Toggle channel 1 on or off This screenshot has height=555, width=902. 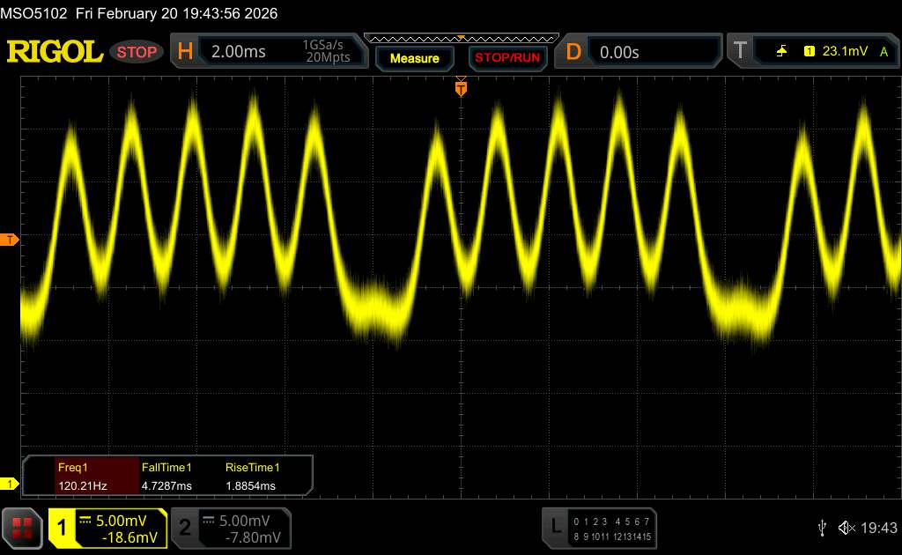[107, 528]
